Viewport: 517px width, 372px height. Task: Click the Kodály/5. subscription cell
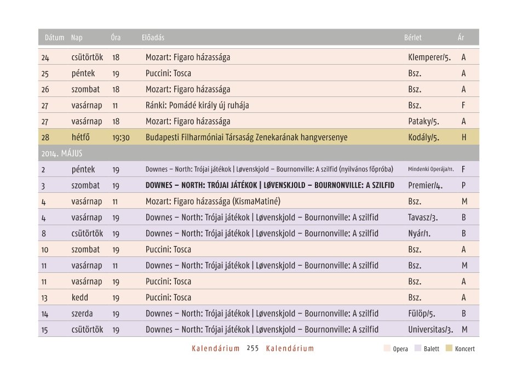pyautogui.click(x=423, y=137)
